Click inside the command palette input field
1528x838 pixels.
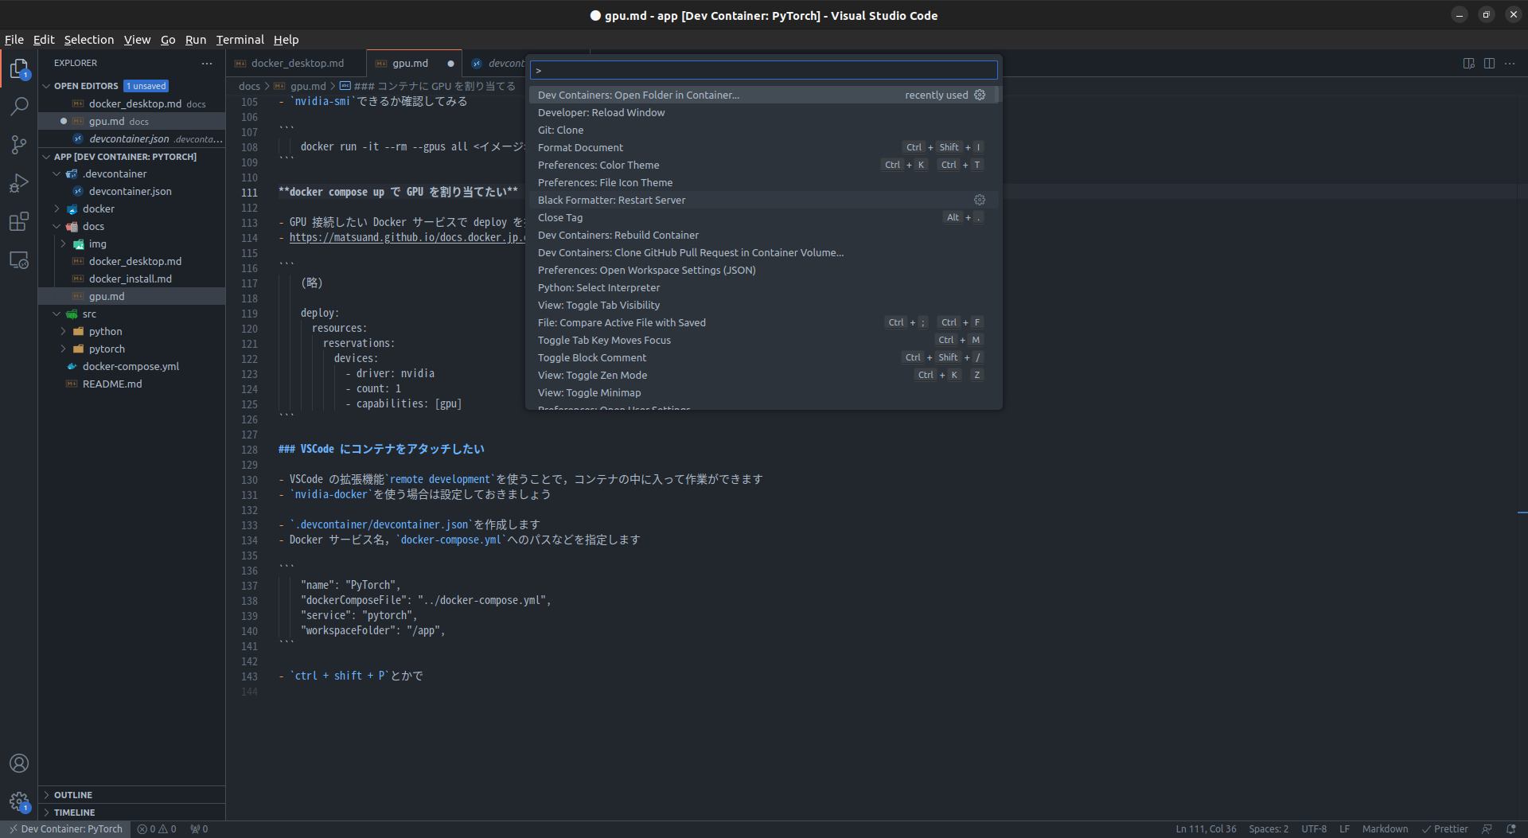[x=762, y=70]
